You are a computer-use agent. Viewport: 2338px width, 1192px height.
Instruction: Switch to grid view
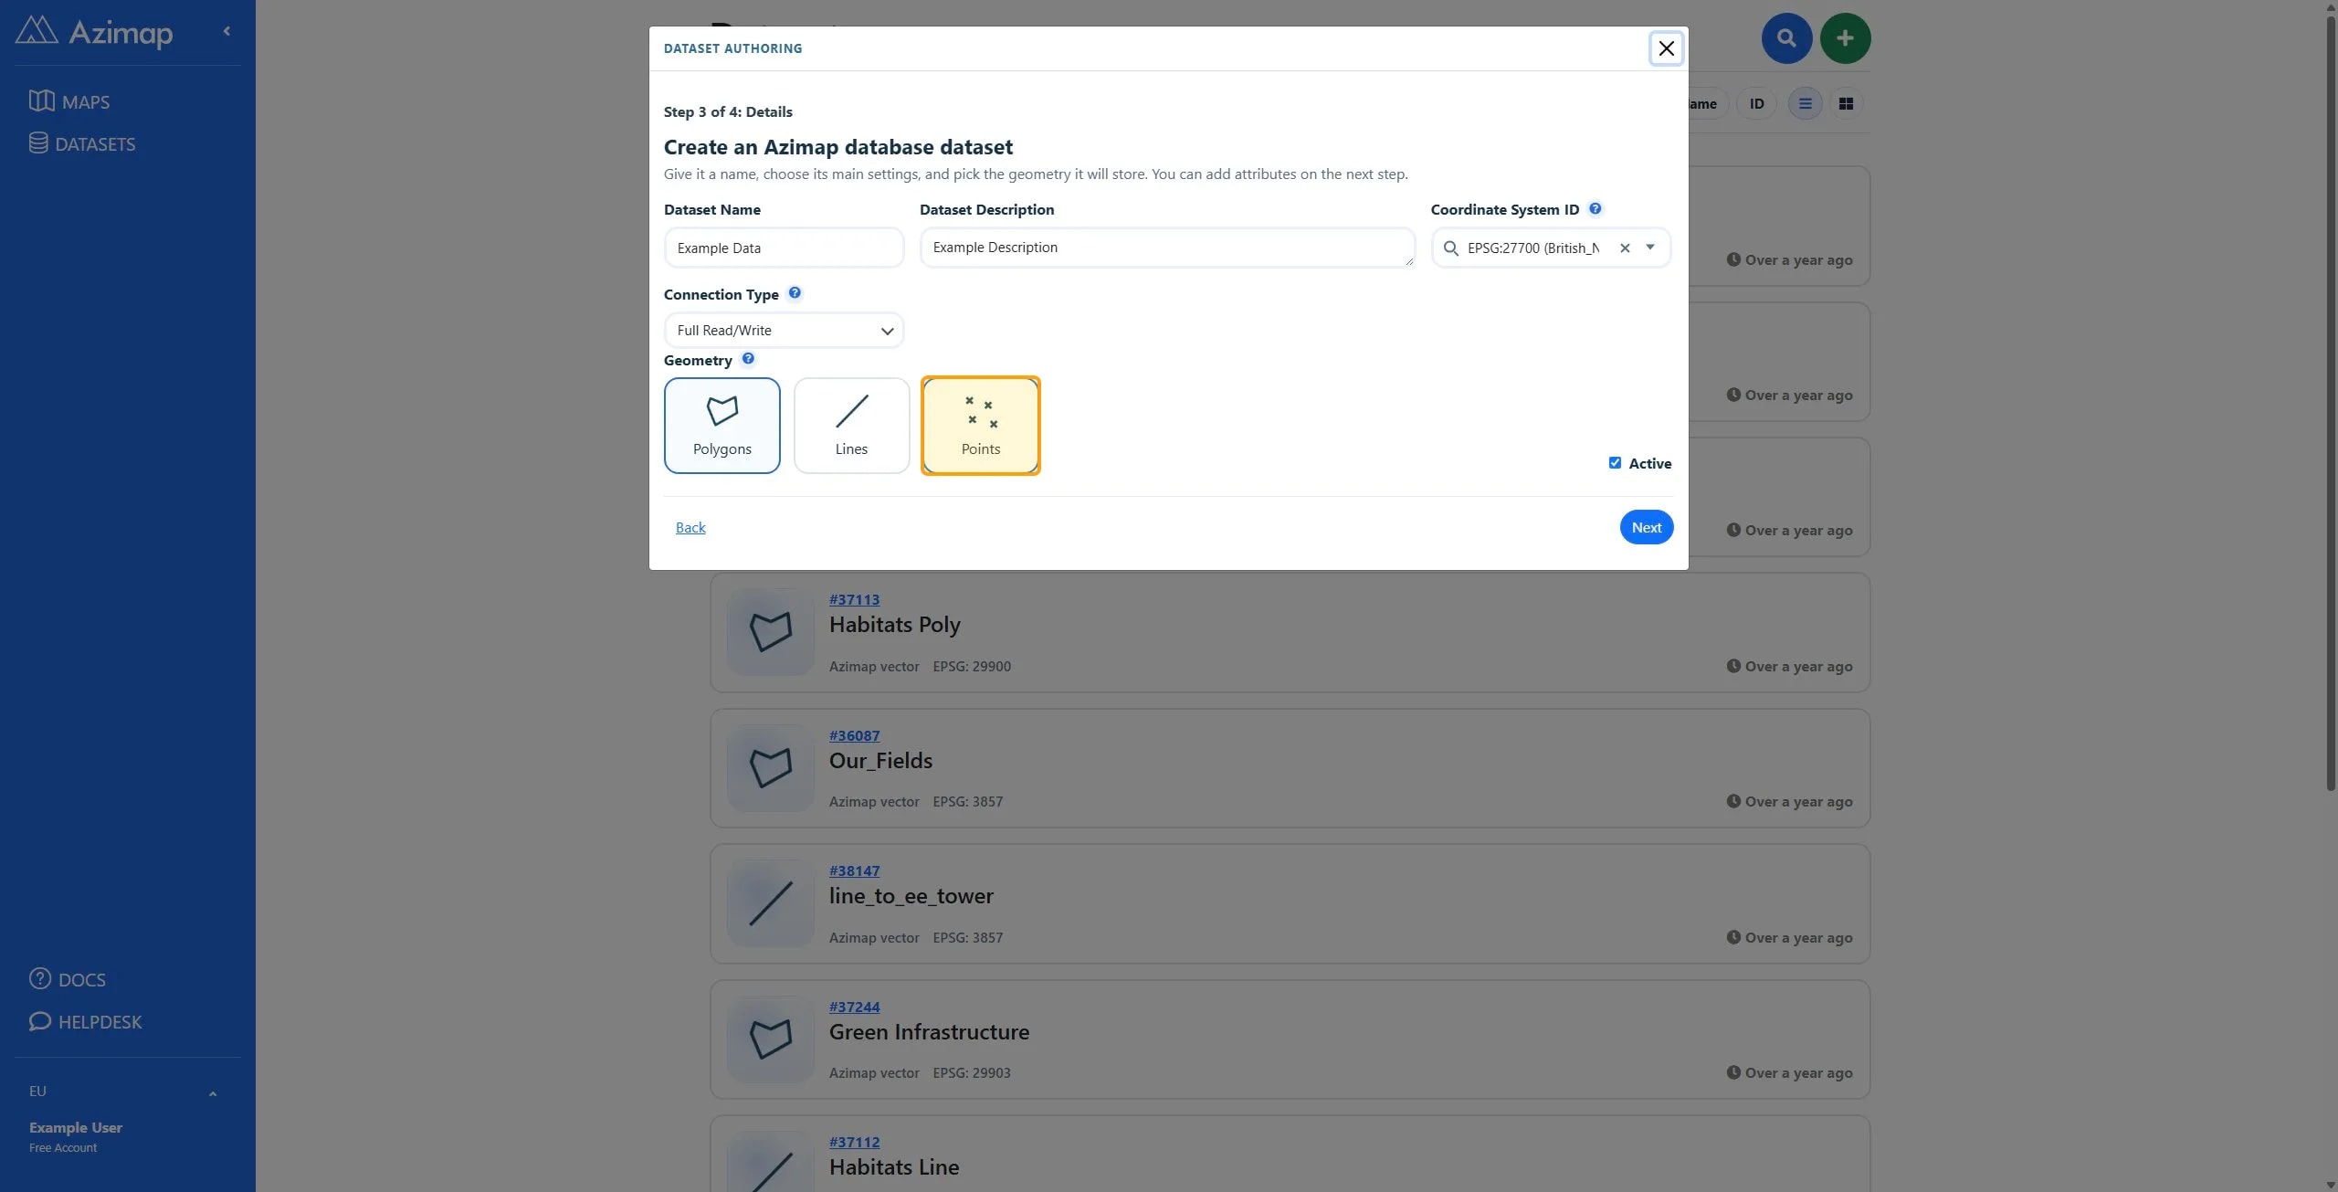(x=1846, y=103)
